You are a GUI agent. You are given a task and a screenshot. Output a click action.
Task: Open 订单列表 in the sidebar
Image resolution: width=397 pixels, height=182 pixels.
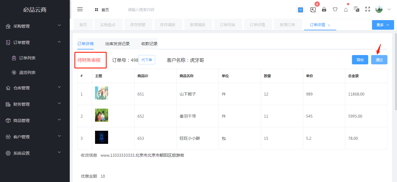[x=35, y=58]
